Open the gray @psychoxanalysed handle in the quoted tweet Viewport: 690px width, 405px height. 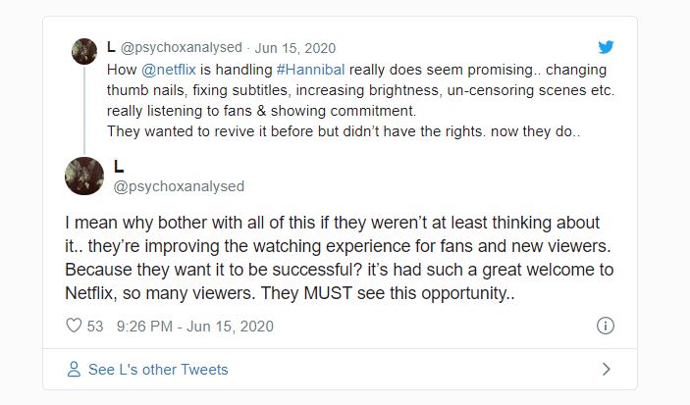pos(181,47)
